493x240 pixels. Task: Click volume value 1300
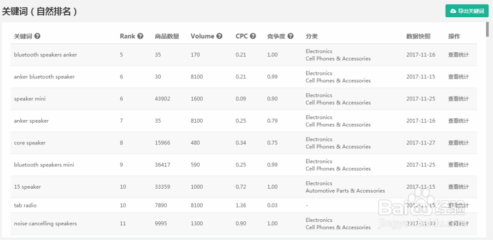(x=197, y=223)
